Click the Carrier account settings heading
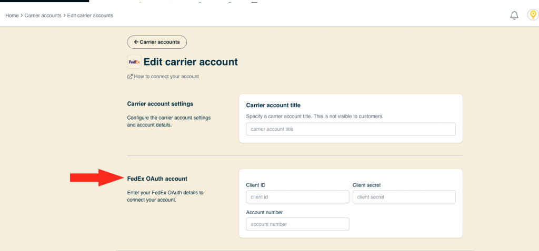The height and width of the screenshot is (251, 539). pyautogui.click(x=160, y=103)
